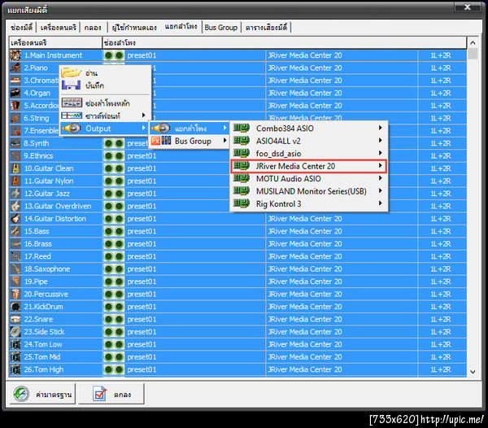Click the Piano instrument icon
The height and width of the screenshot is (428, 488).
tap(15, 68)
